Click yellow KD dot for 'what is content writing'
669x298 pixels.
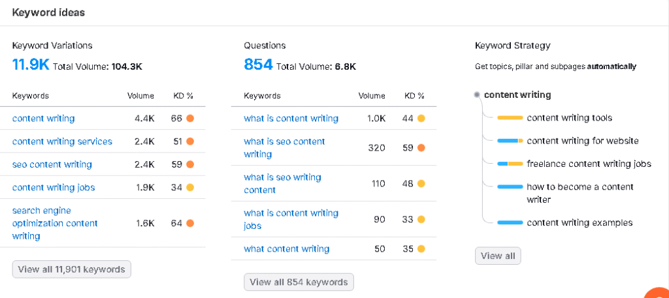421,118
